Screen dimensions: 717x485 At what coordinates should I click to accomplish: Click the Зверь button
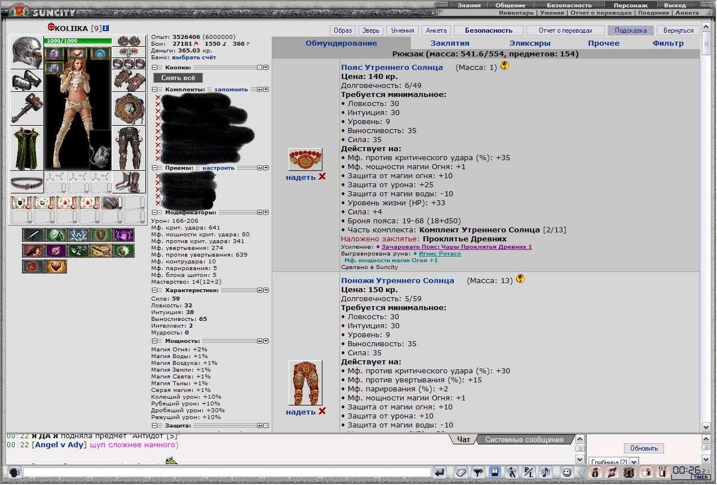371,30
